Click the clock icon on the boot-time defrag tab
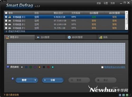 point(69,37)
